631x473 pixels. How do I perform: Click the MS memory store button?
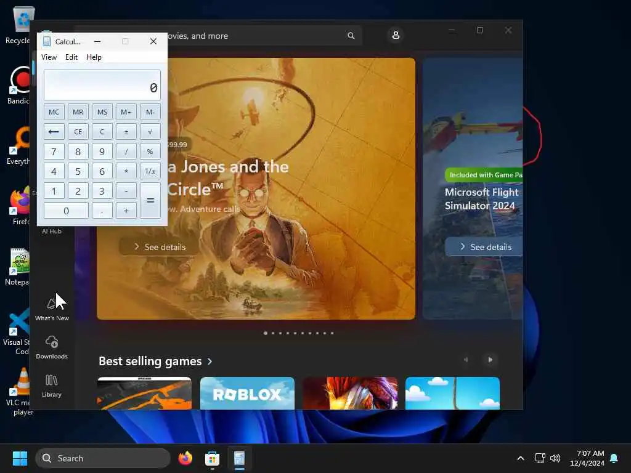tap(102, 112)
